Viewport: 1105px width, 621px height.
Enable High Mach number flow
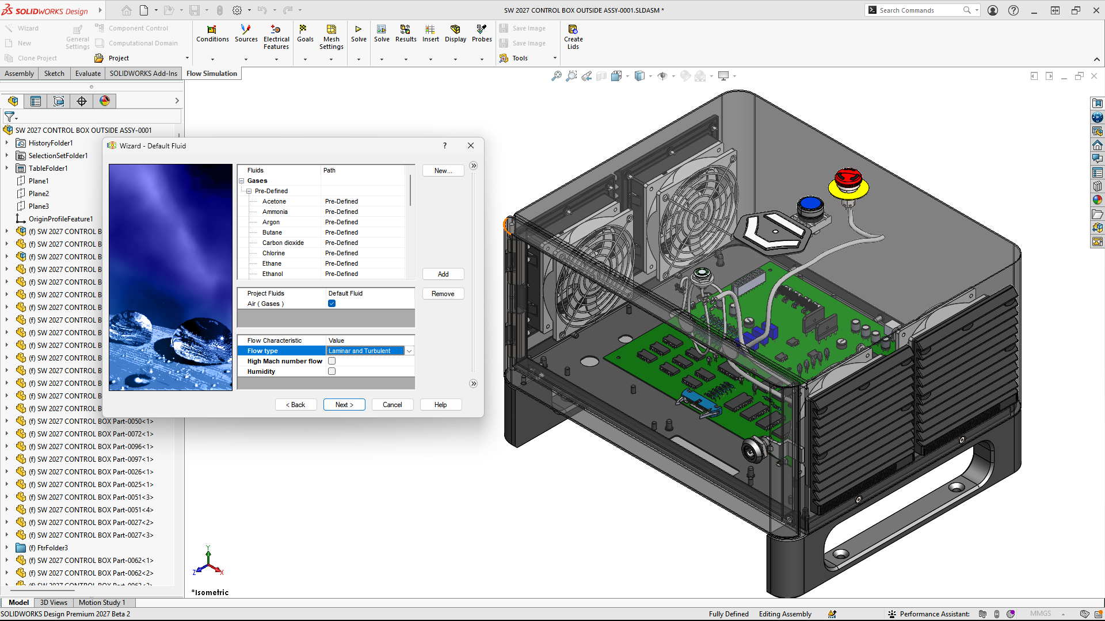[332, 361]
